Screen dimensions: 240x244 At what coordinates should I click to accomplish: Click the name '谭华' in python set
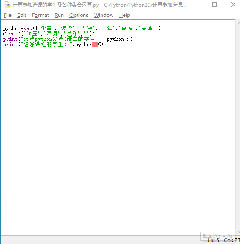click(67, 28)
